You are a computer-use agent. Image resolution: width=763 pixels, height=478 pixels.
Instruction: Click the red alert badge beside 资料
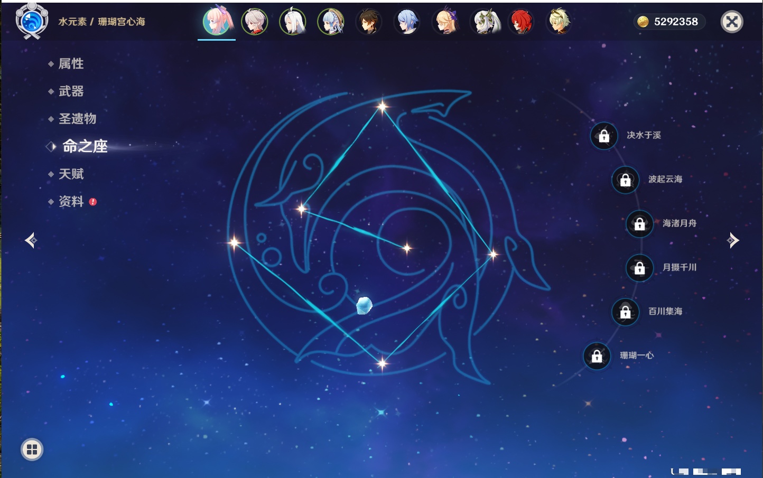pos(93,202)
